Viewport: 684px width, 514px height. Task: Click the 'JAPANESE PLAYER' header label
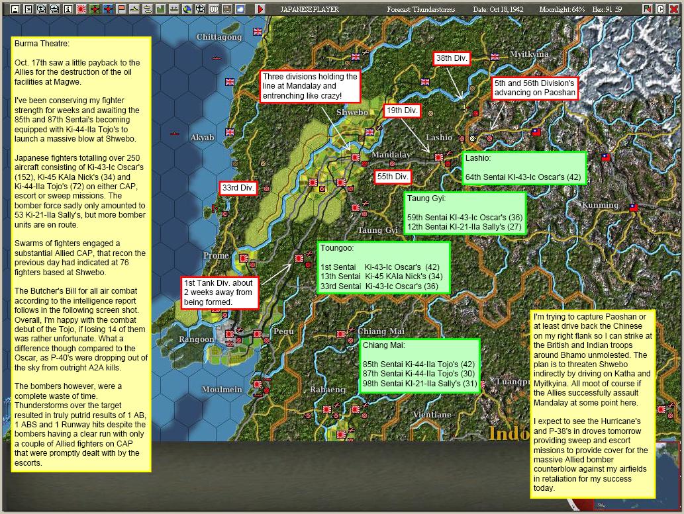coord(309,9)
